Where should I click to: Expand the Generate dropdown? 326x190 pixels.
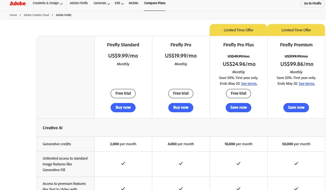coord(102,3)
